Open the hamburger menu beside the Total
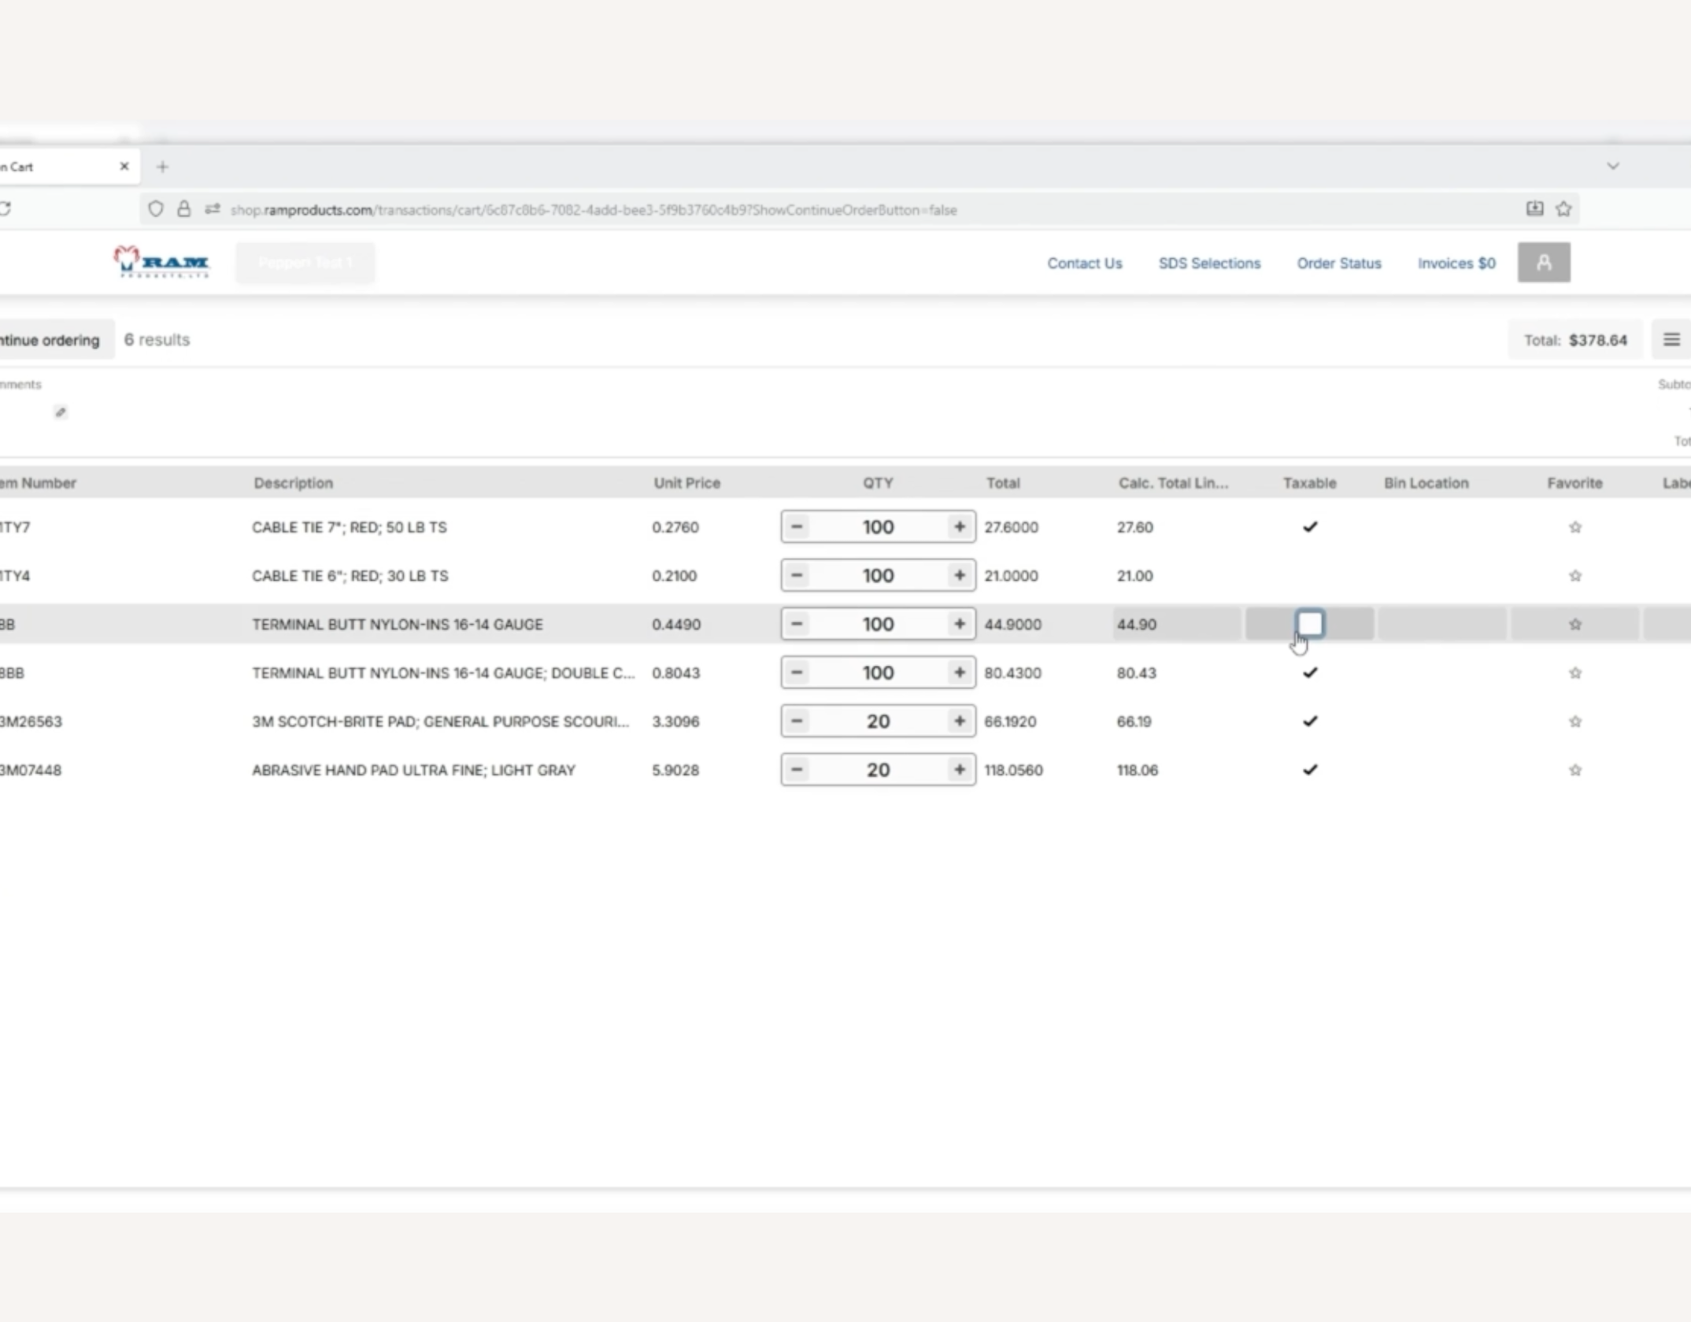1691x1322 pixels. [1671, 340]
